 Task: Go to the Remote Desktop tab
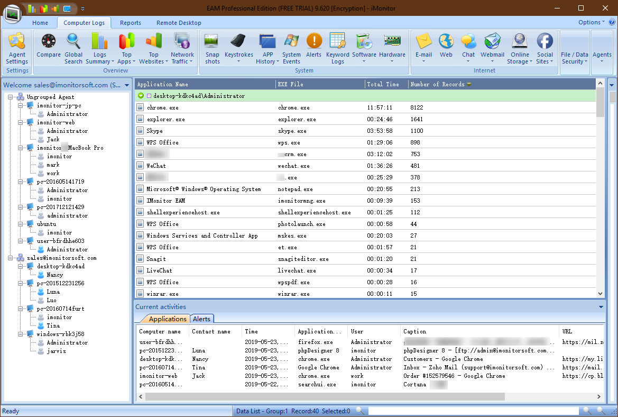[179, 23]
